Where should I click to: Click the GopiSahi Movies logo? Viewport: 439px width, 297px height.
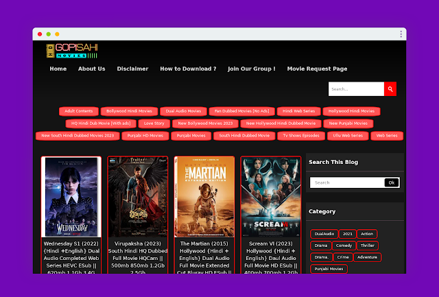click(x=72, y=51)
